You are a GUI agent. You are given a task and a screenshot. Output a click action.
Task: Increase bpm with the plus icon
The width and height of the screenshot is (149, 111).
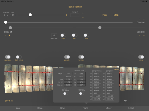pos(66,15)
